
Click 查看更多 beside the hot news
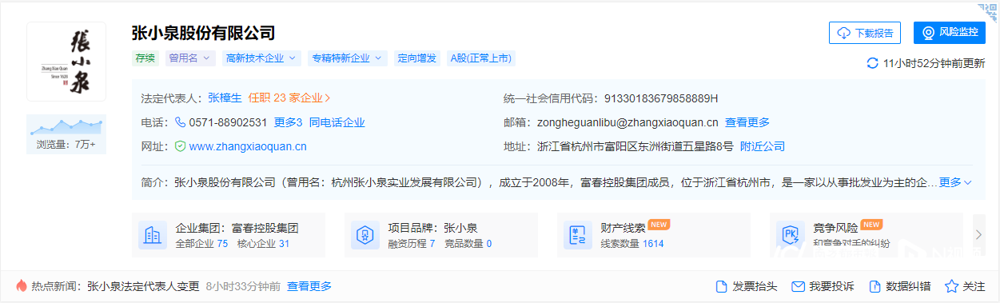point(309,286)
